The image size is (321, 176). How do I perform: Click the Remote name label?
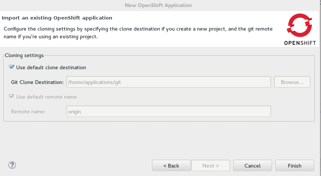coord(28,112)
